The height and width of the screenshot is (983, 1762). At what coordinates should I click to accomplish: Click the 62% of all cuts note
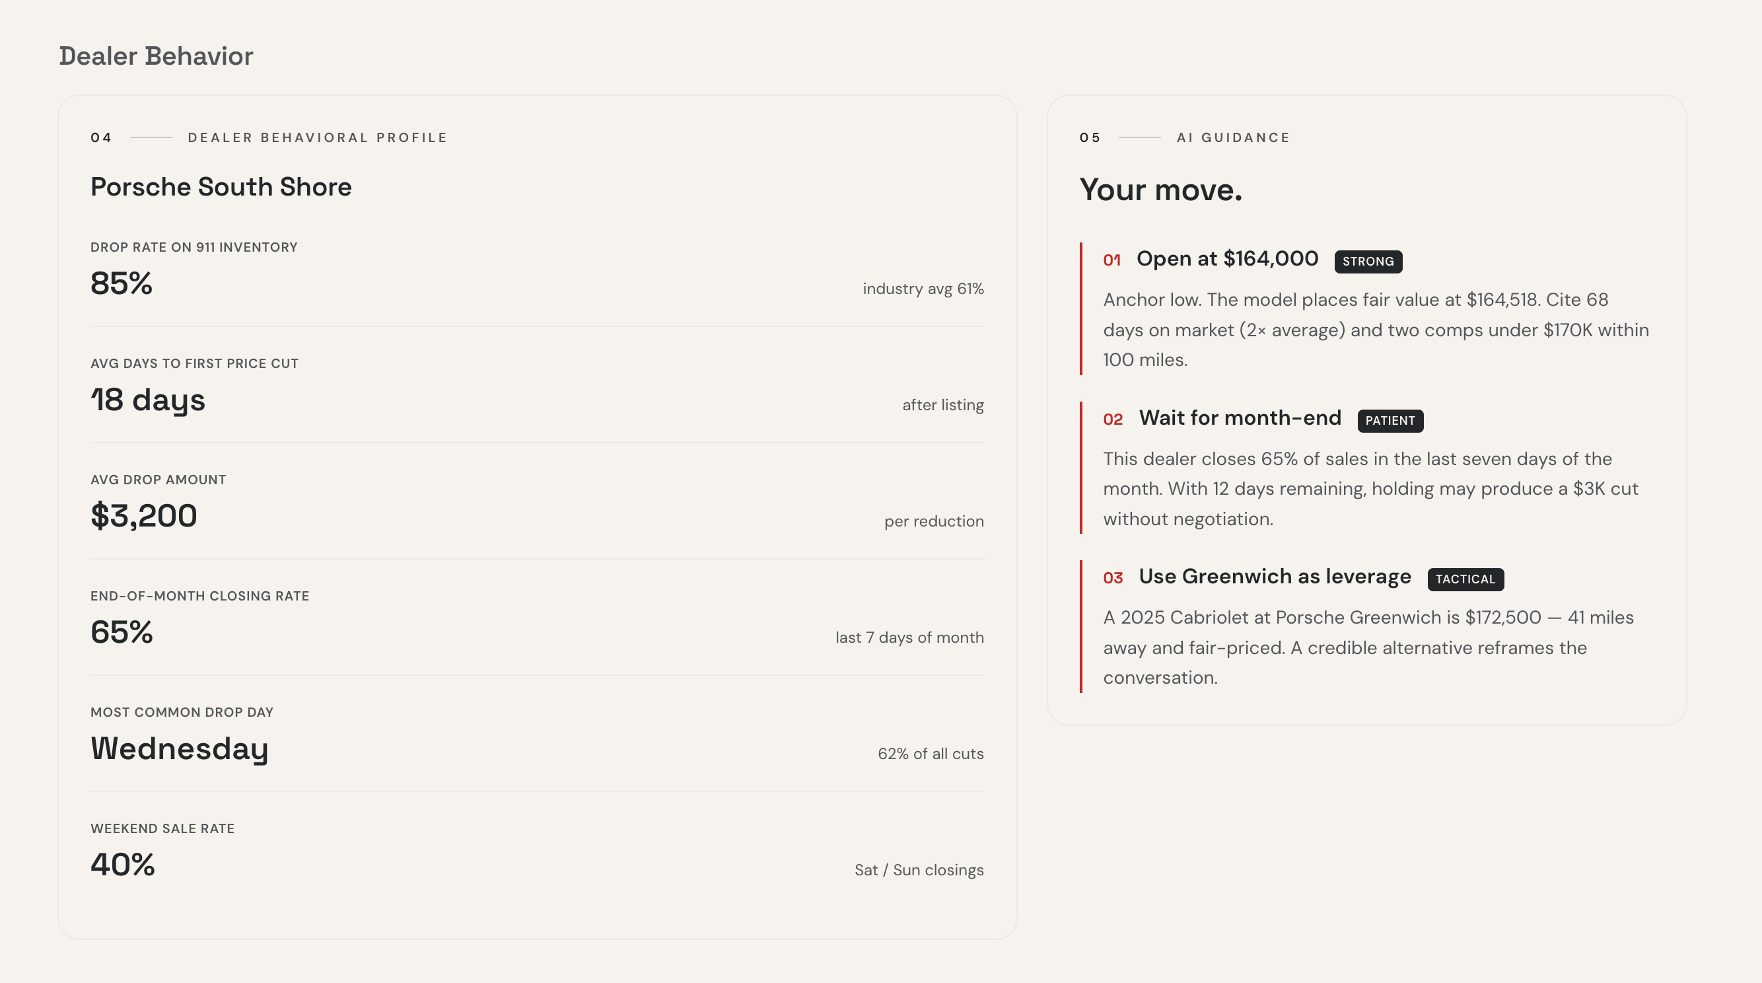[x=931, y=754]
